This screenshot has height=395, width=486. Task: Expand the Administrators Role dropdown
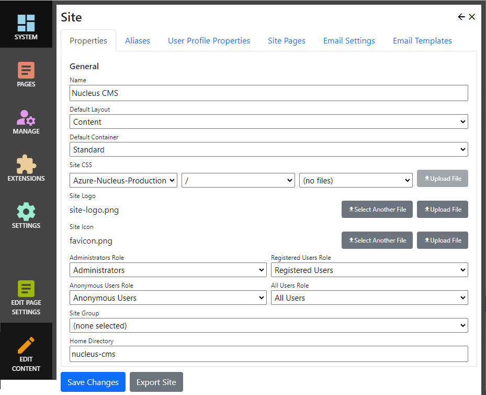(168, 270)
